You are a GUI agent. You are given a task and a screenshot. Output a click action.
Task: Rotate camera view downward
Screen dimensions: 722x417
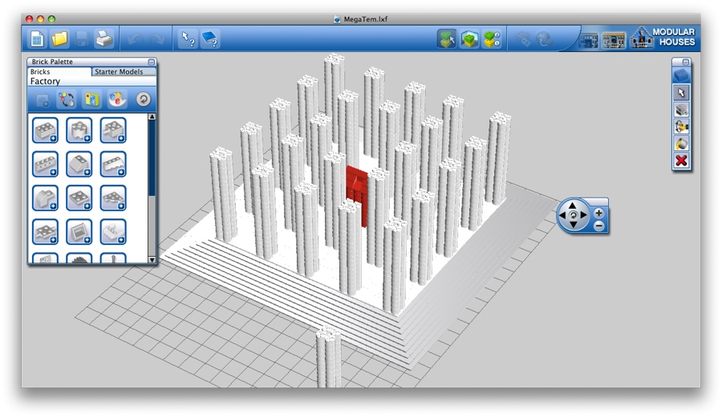coord(573,225)
